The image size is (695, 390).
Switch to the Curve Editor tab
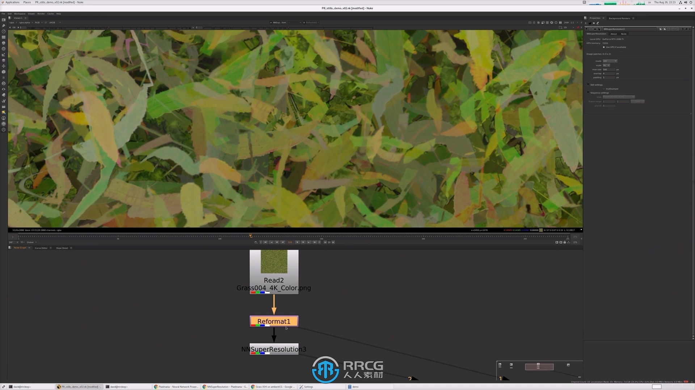tap(41, 248)
